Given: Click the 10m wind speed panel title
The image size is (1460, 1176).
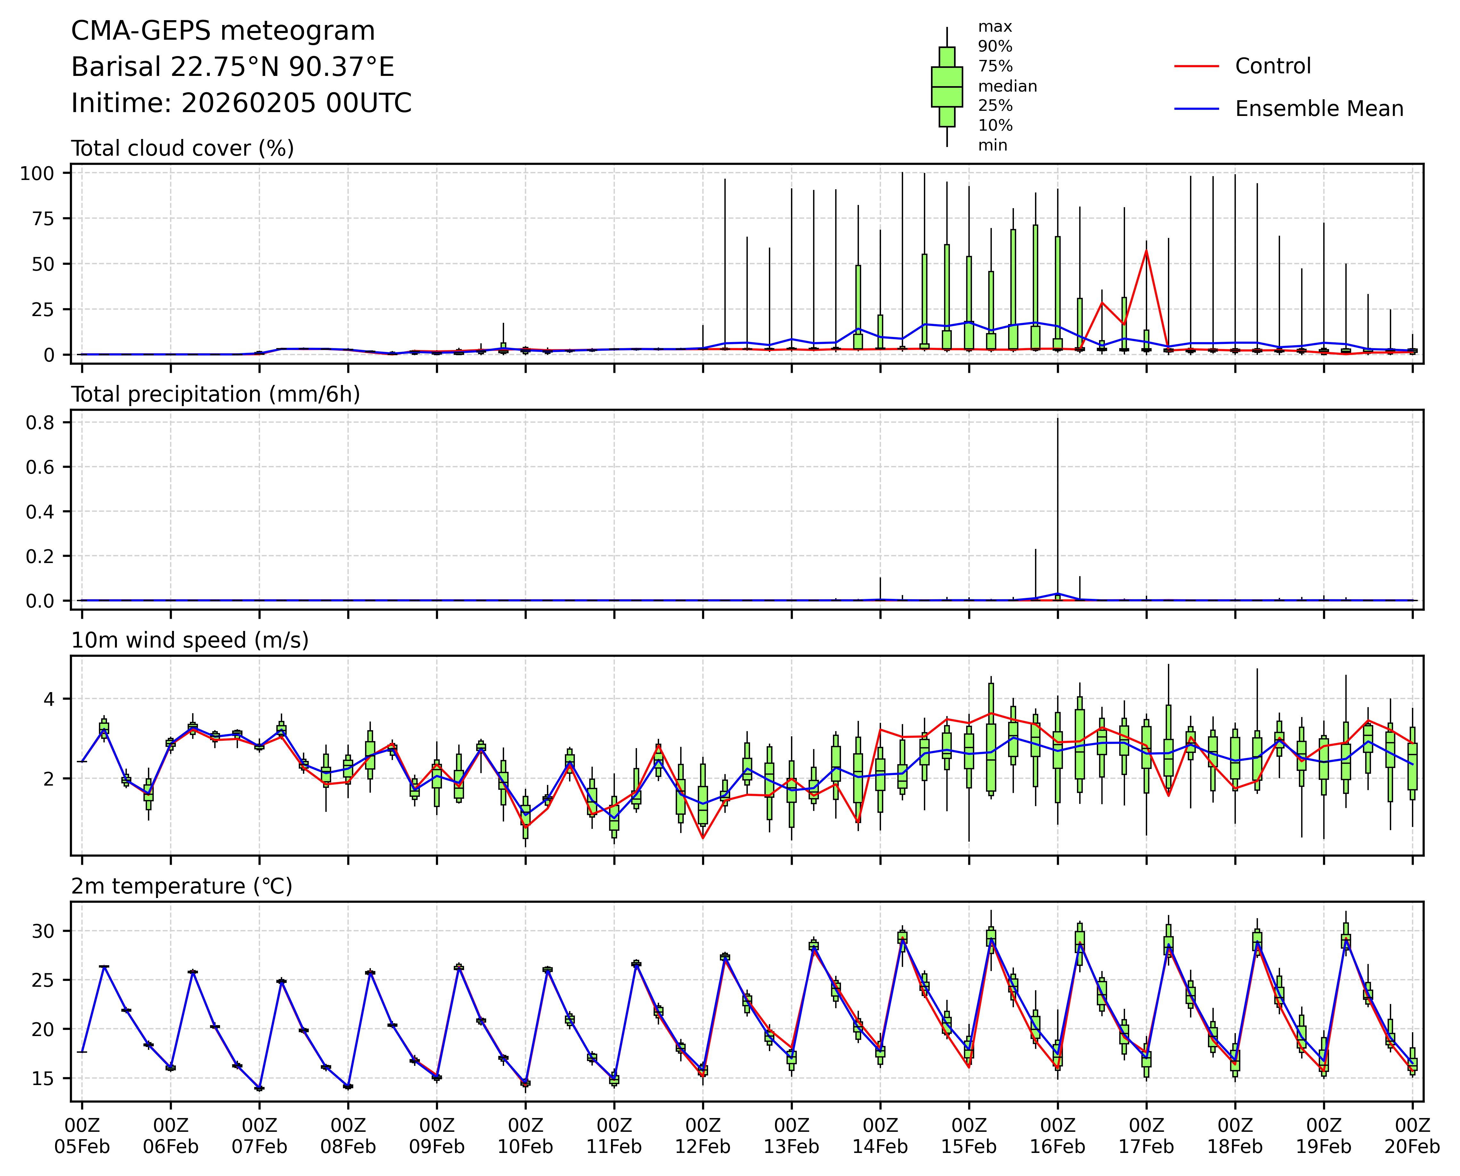Looking at the screenshot, I should 190,640.
